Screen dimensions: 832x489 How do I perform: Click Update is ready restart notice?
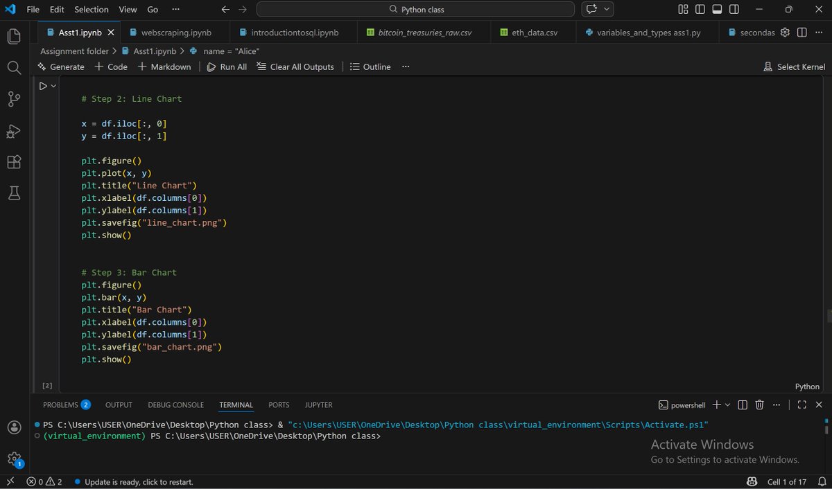tap(133, 481)
